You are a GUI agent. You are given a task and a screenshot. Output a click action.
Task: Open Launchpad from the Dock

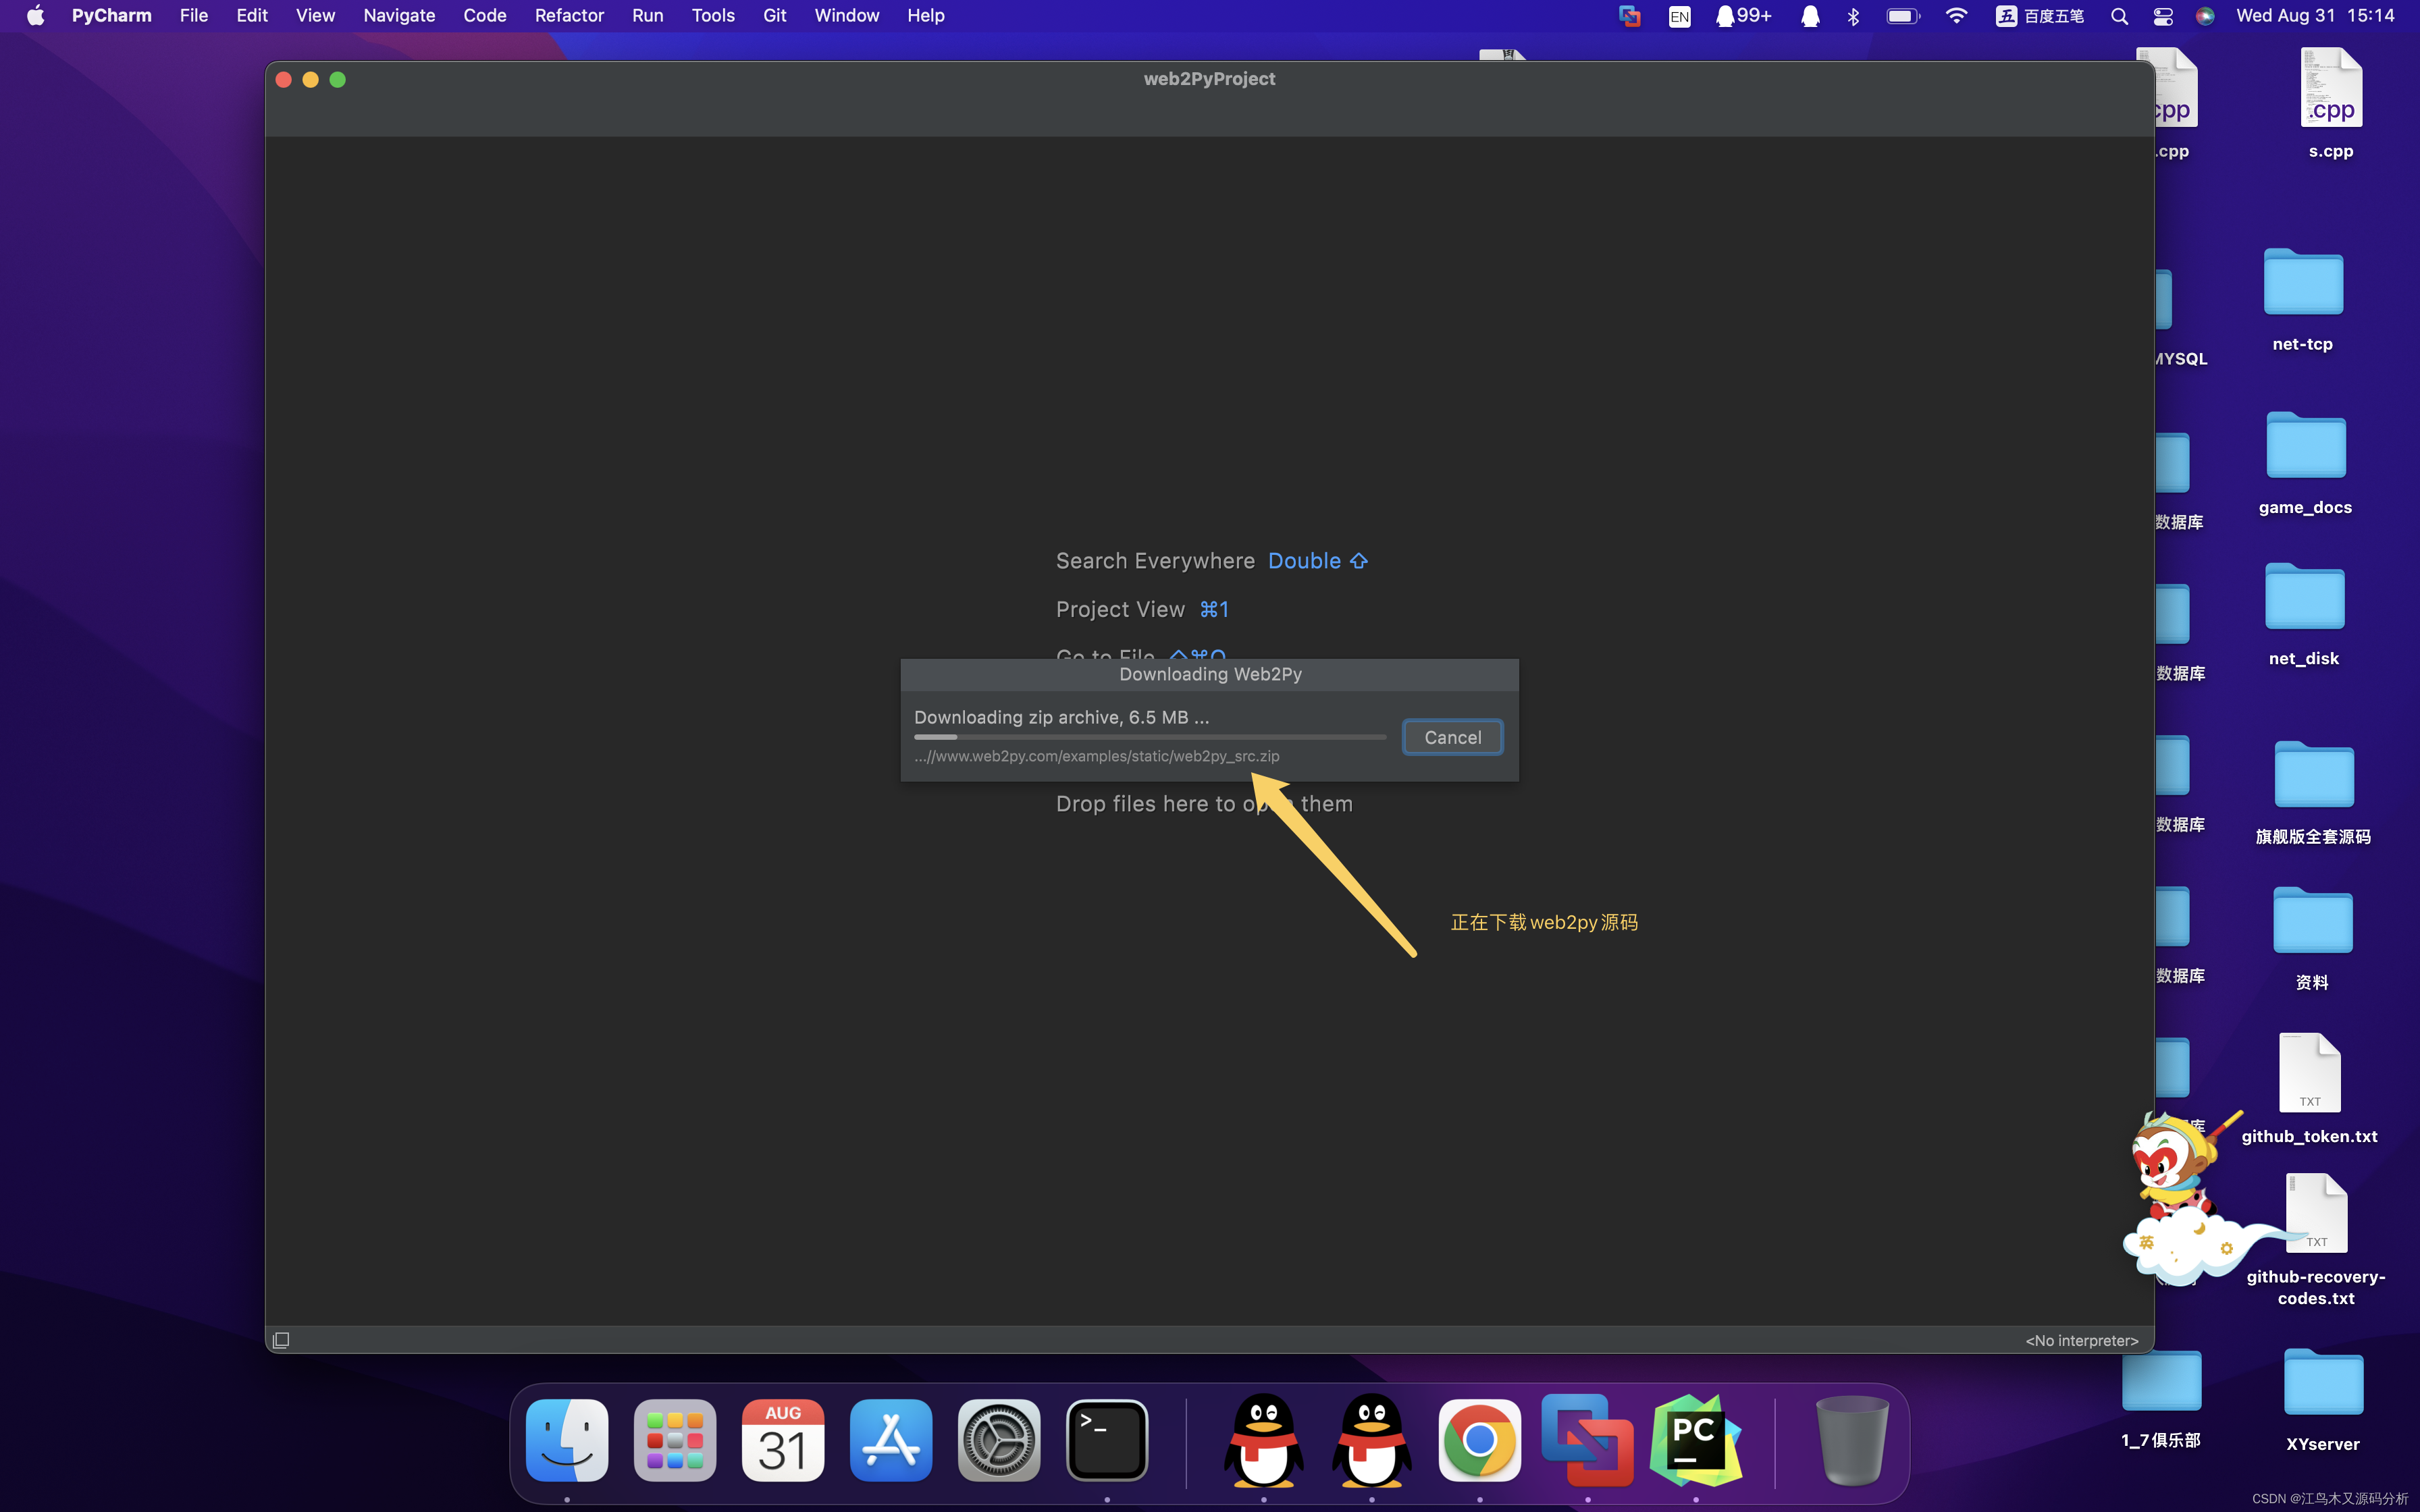tap(675, 1440)
